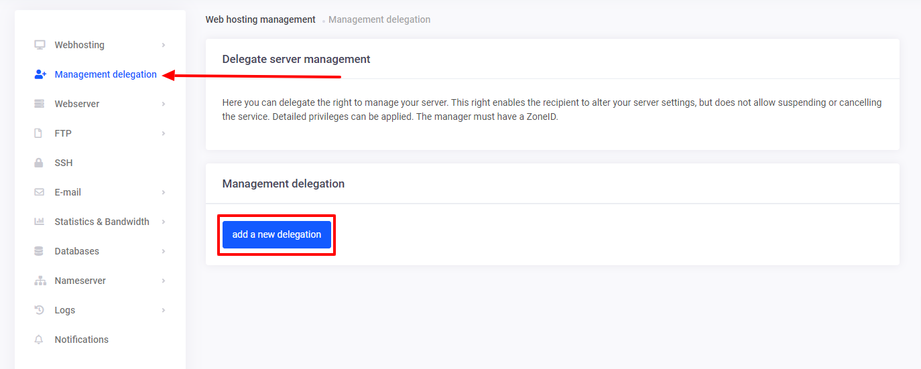Click the user-plus icon for Management delegation
Screen dimensions: 921x369
pos(40,74)
